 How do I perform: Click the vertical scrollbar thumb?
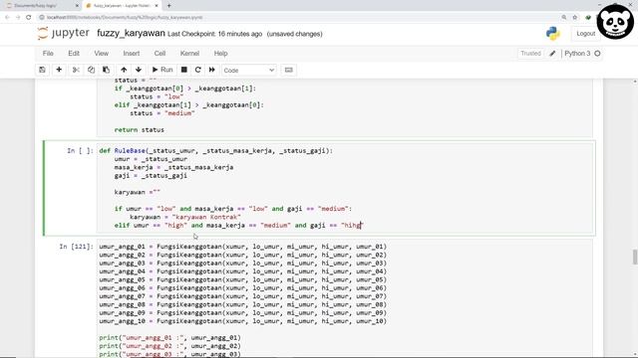coord(635,257)
